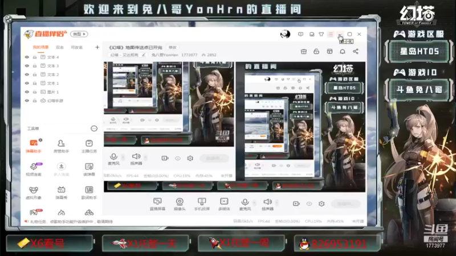Open the 类型 type selector
456x256 pixels.
(79, 34)
